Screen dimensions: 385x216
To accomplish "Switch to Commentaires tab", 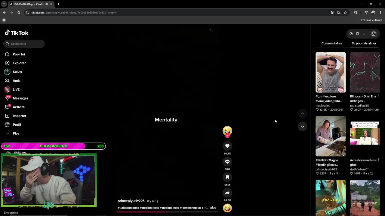I will click(332, 43).
